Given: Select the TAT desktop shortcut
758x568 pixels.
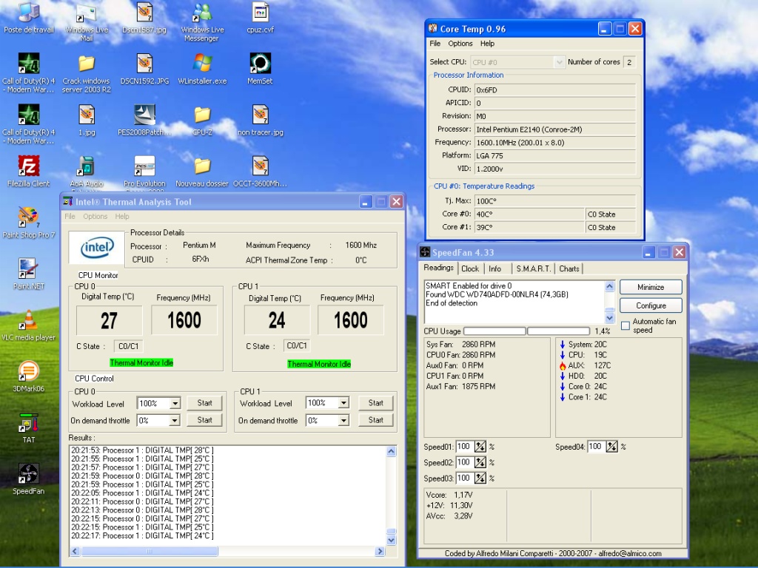Looking at the screenshot, I should (x=29, y=428).
